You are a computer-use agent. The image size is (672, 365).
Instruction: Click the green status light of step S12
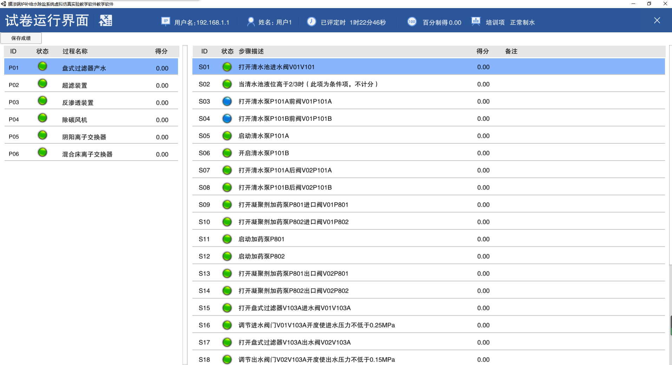coord(227,256)
